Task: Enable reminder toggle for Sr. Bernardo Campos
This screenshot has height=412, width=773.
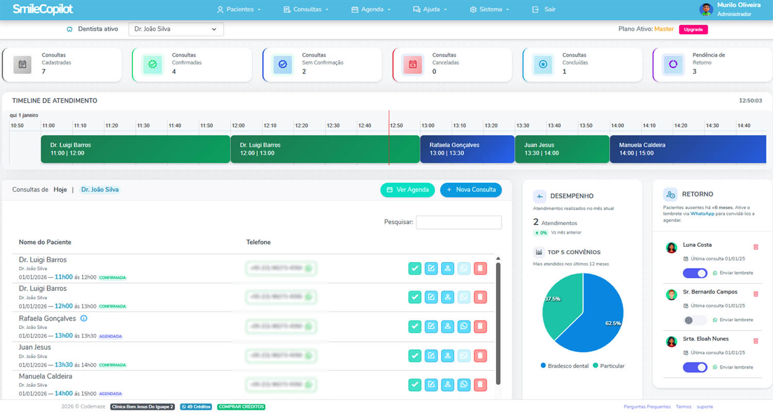Action: (x=695, y=320)
